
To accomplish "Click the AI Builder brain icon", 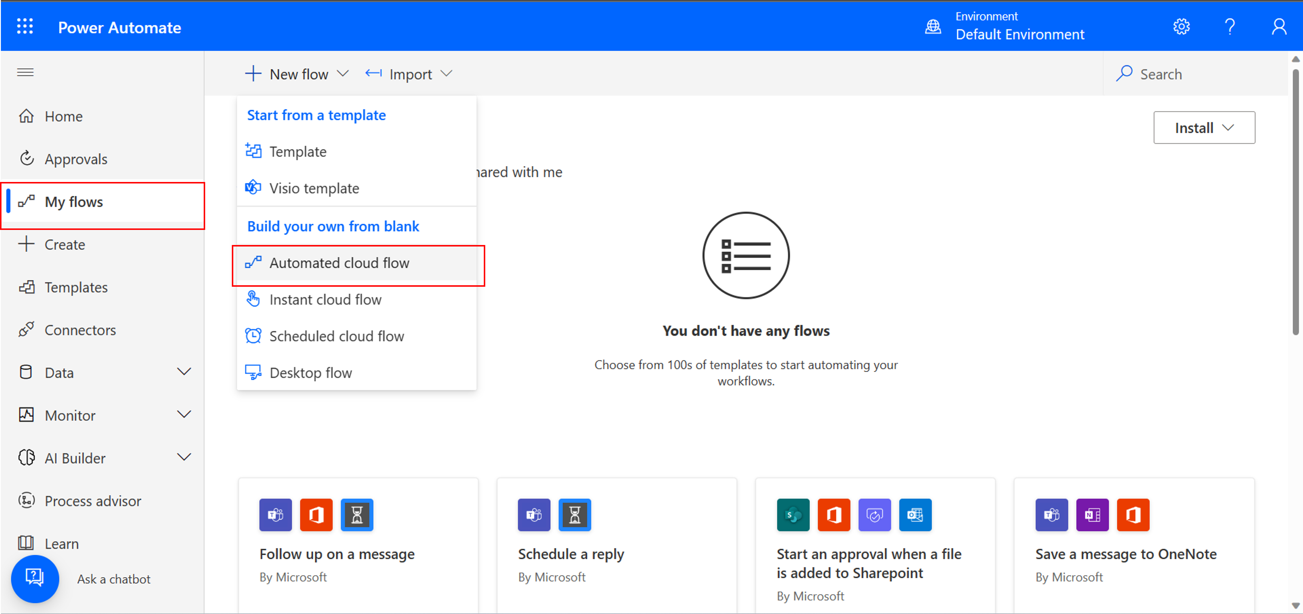I will 26,457.
